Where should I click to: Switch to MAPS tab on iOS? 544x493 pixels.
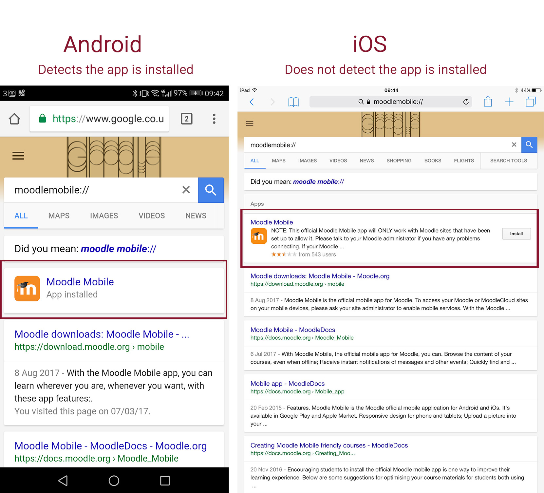[x=279, y=161]
